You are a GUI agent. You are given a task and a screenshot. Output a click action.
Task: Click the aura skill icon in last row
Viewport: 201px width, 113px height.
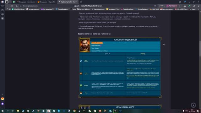[81, 93]
